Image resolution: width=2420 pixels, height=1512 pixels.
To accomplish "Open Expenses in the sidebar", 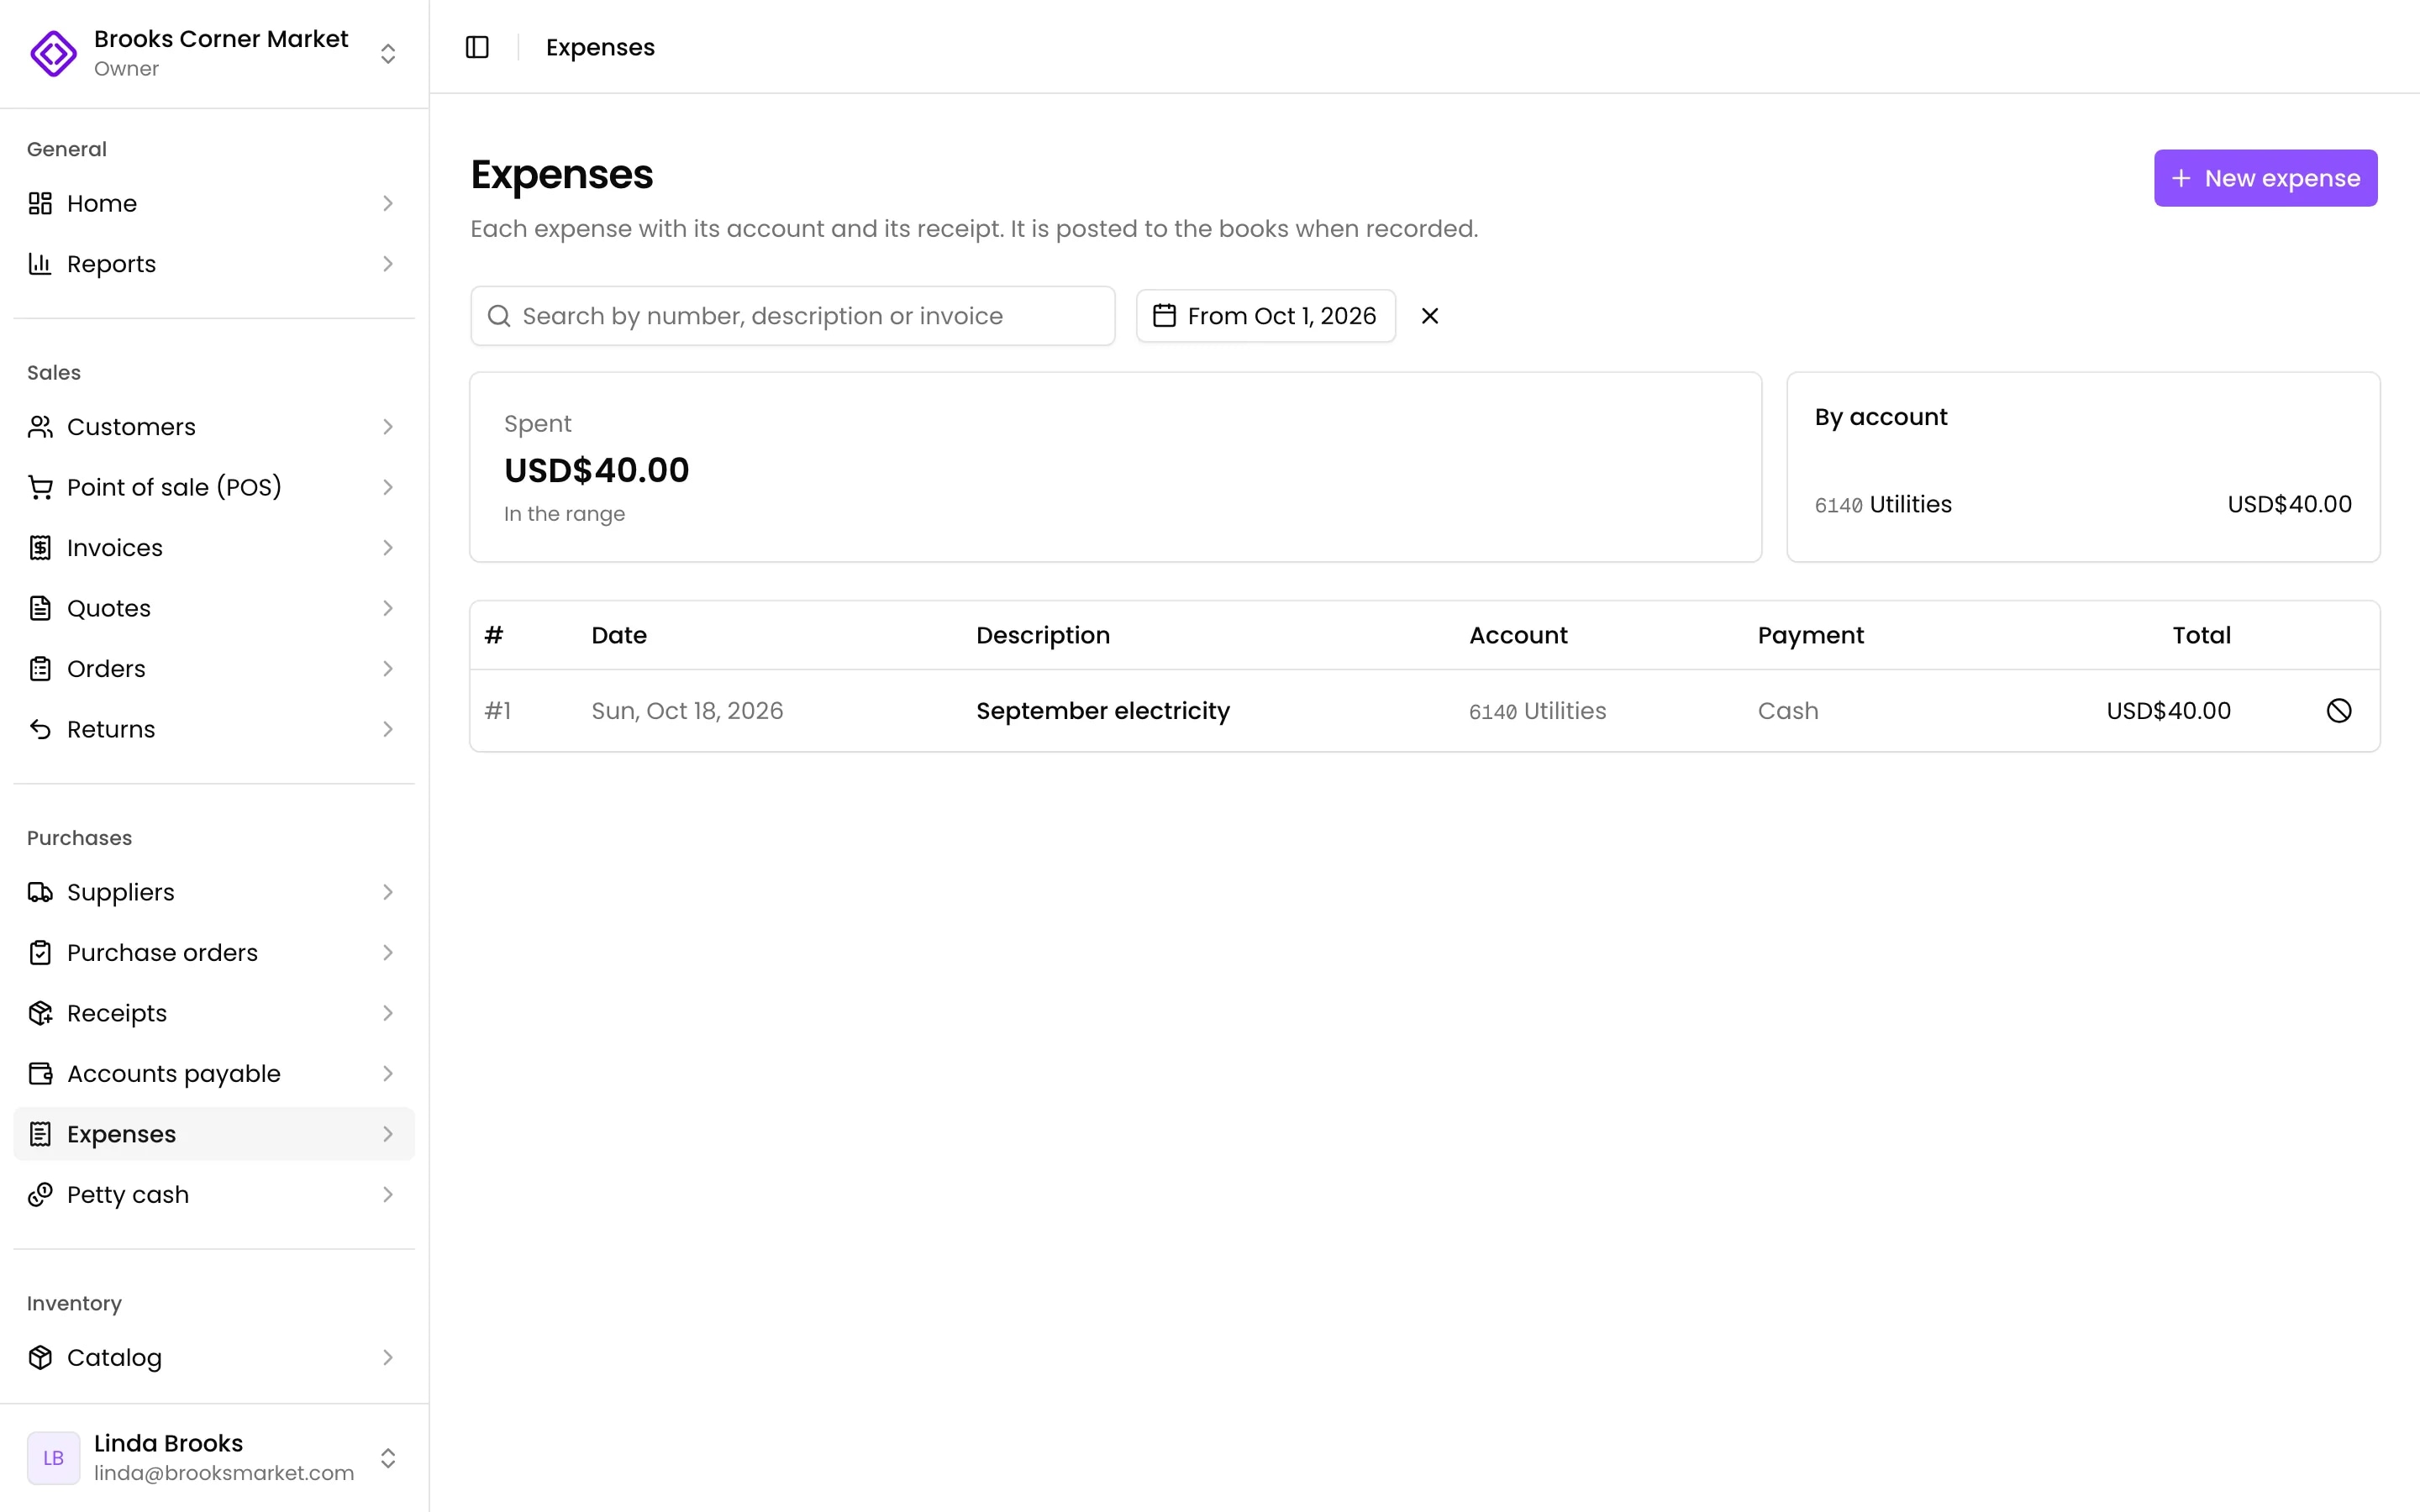I will click(x=214, y=1134).
